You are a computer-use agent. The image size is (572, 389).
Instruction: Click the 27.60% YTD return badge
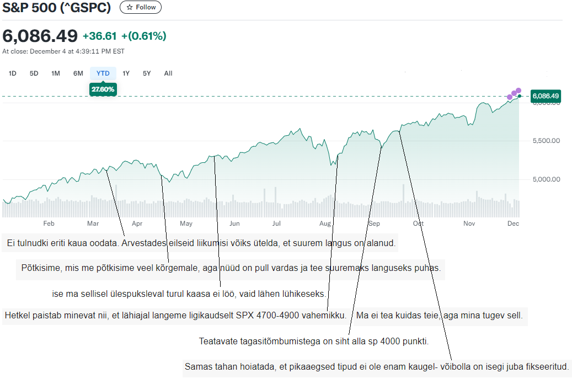pos(103,89)
